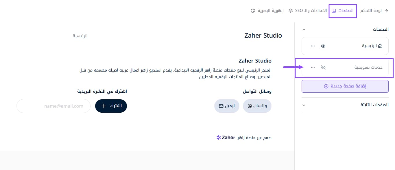
Task: Open the الصفحات tab
Action: 343,11
